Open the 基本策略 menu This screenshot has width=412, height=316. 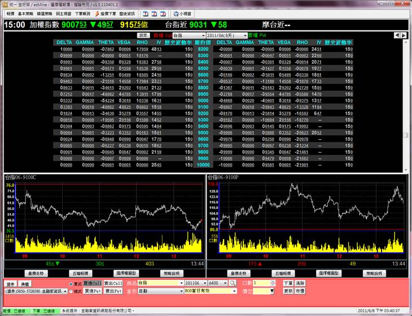[25, 12]
